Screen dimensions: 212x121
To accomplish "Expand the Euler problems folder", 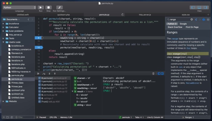I will (x=3, y=31).
